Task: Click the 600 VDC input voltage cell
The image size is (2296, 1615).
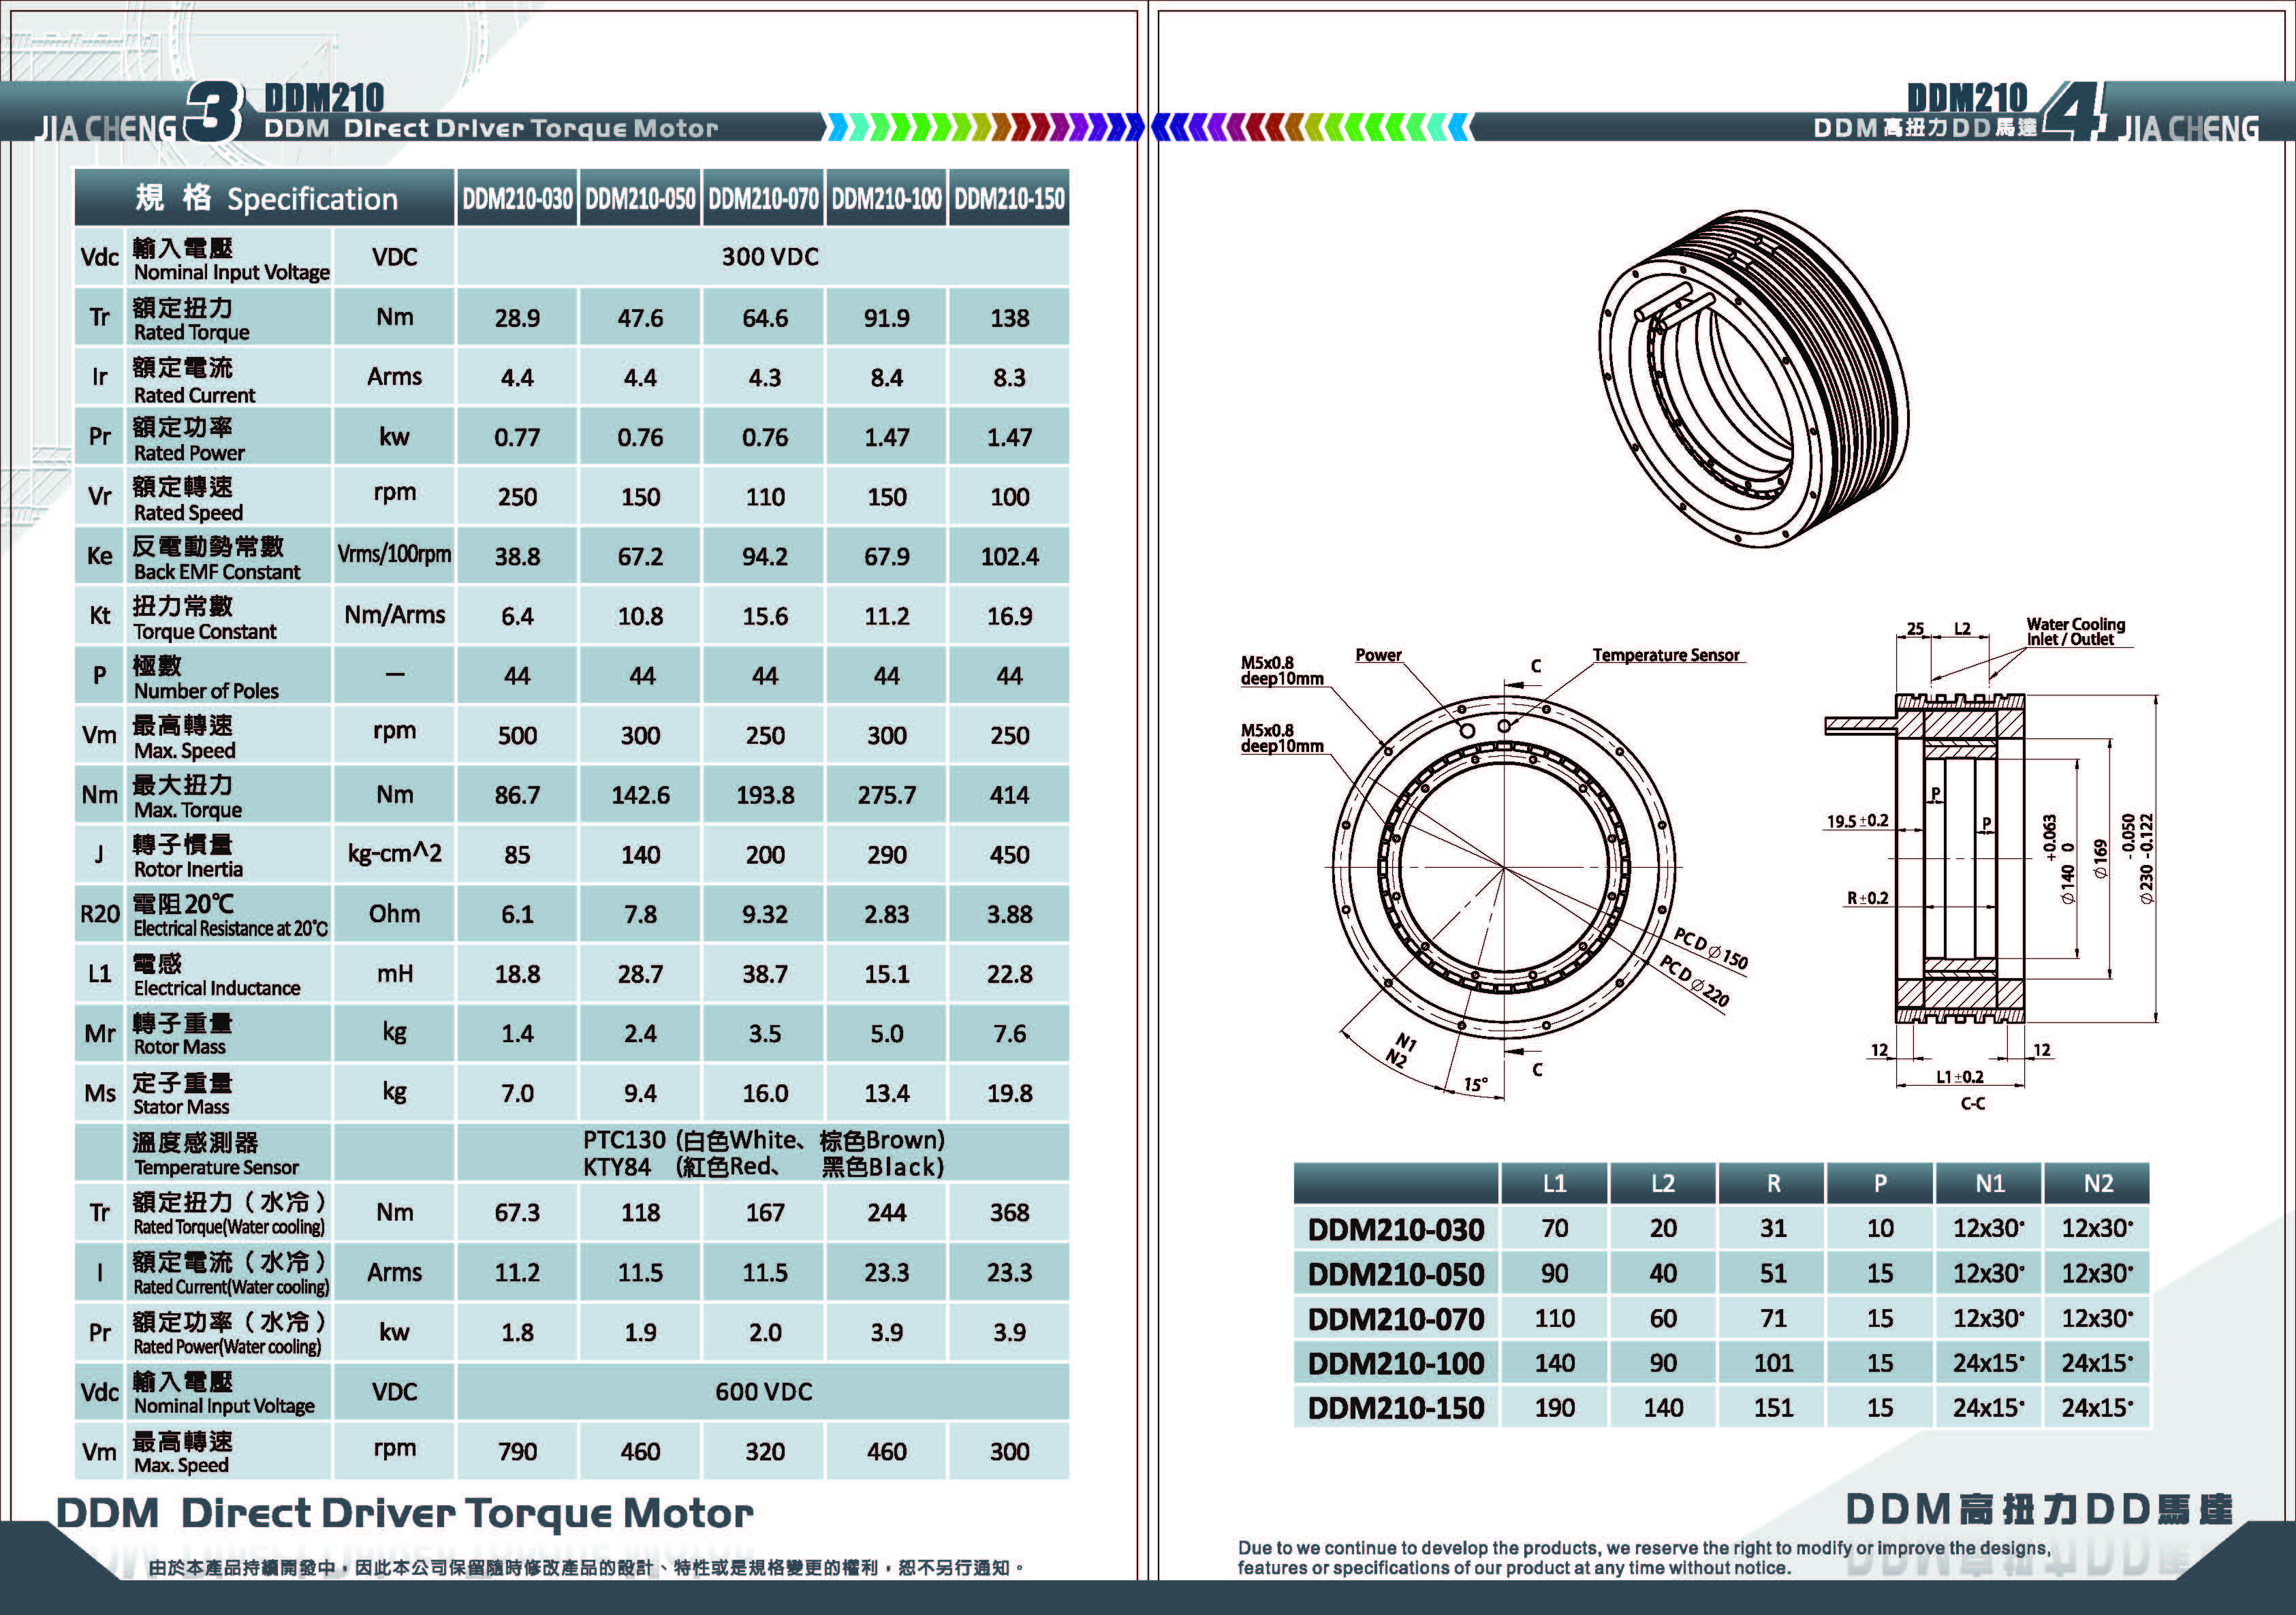Action: click(x=763, y=1391)
